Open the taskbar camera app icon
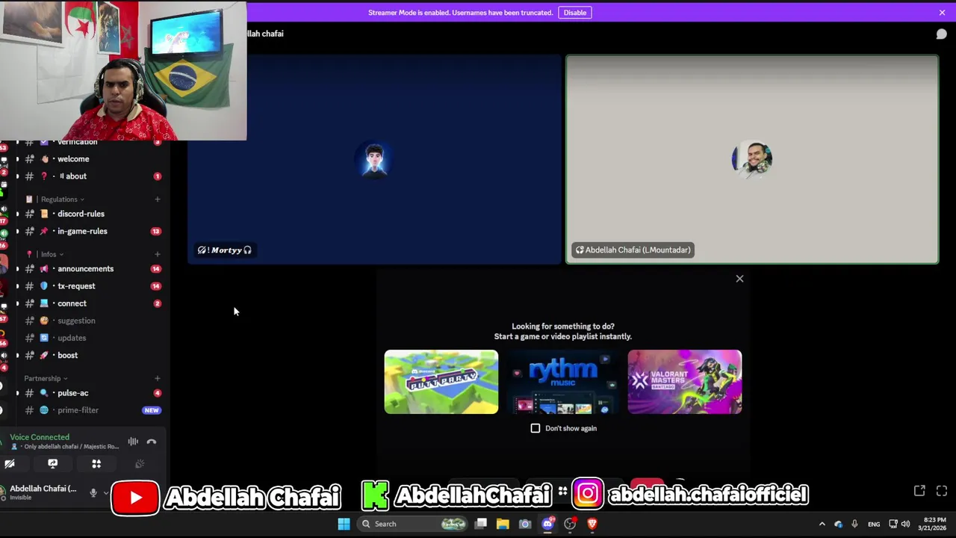Viewport: 956px width, 538px height. click(525, 524)
